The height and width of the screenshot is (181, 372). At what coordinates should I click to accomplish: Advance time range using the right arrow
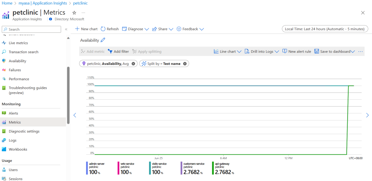(x=367, y=115)
